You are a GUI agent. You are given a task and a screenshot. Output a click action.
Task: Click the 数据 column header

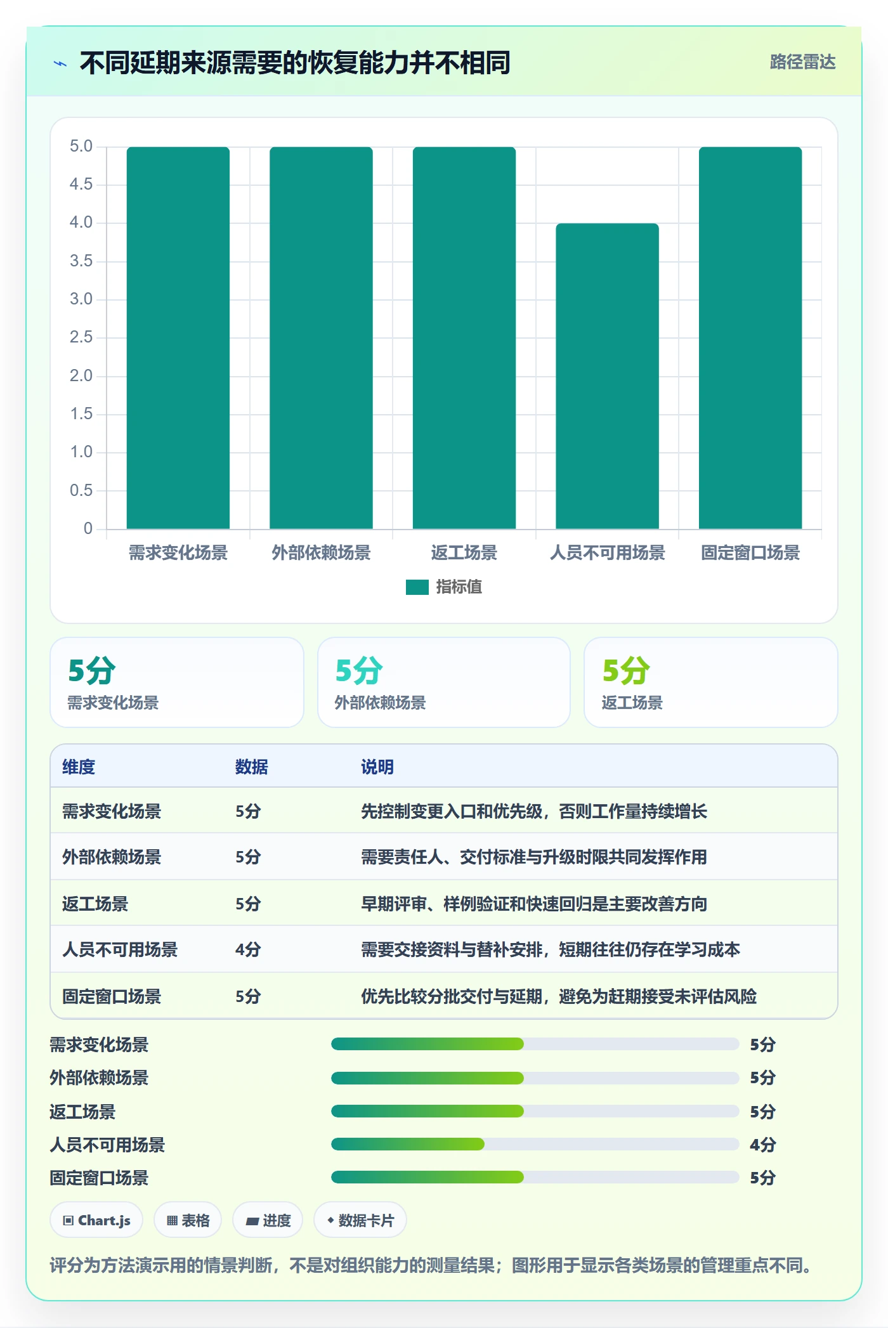coord(252,767)
